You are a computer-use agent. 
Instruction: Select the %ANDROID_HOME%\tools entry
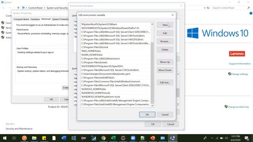[x=115, y=93]
